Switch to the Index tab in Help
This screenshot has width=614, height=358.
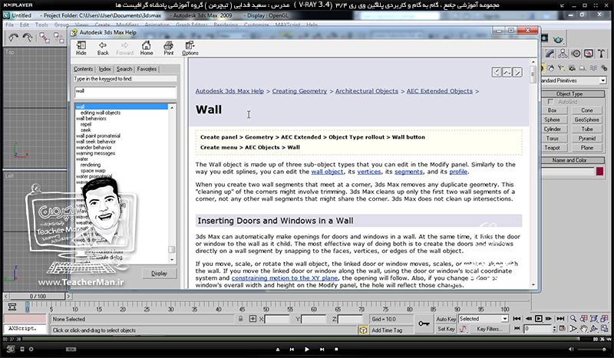pos(104,69)
